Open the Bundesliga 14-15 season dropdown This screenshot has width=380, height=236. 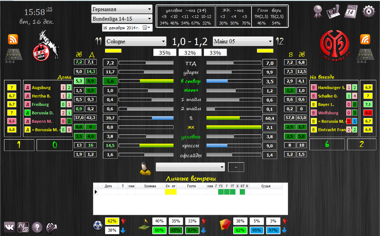(122, 19)
